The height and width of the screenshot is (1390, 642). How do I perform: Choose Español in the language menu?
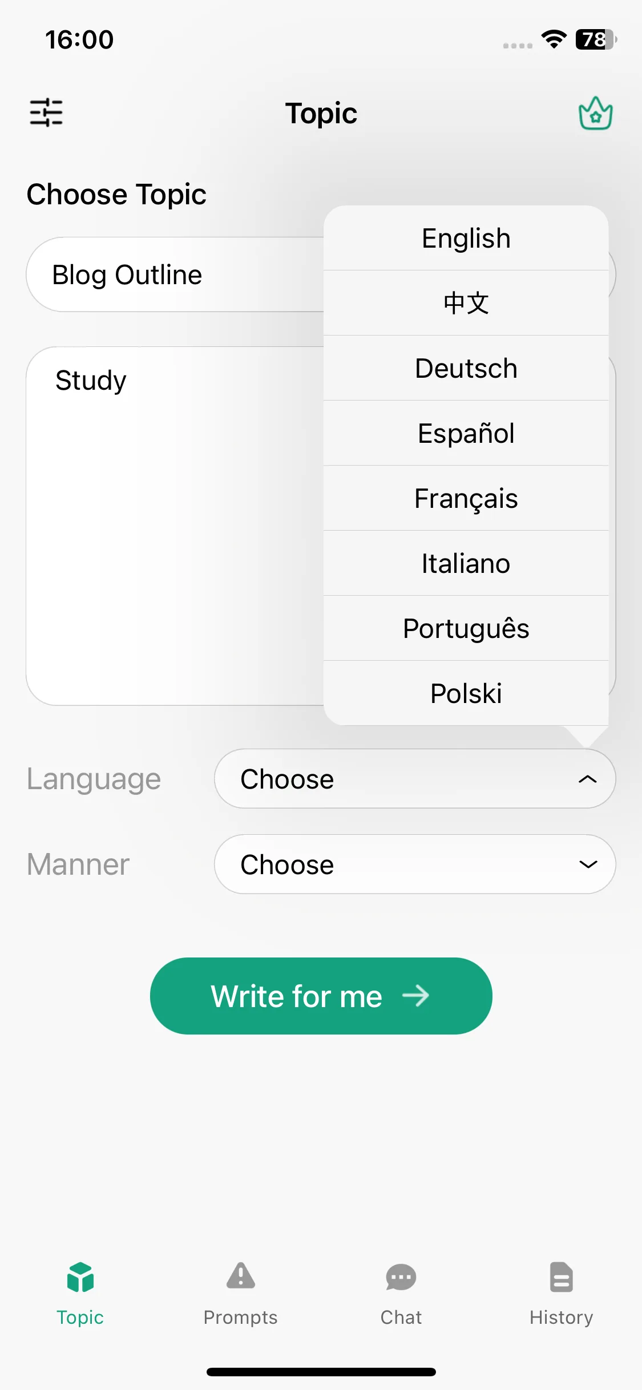pos(466,433)
